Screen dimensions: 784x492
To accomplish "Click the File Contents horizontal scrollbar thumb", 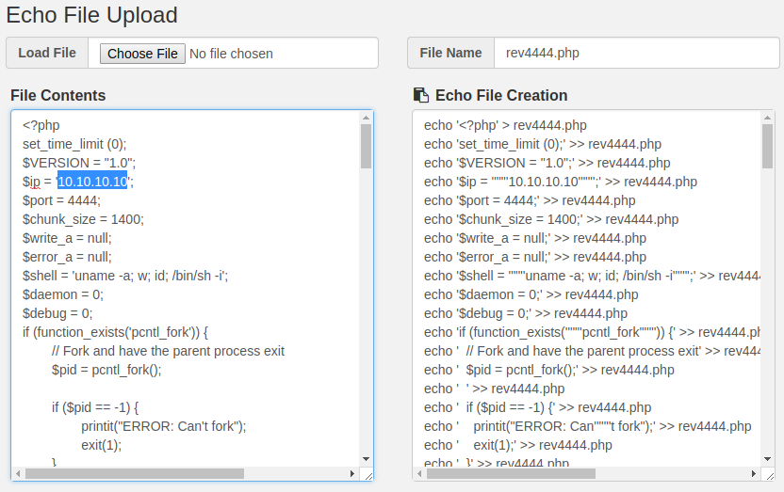I will point(135,473).
